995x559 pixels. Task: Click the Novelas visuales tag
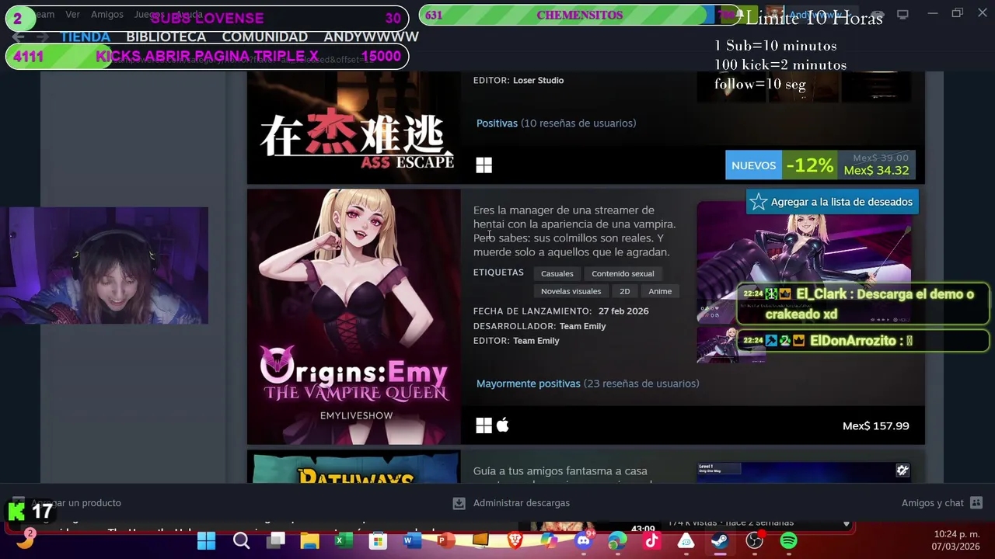pyautogui.click(x=571, y=291)
